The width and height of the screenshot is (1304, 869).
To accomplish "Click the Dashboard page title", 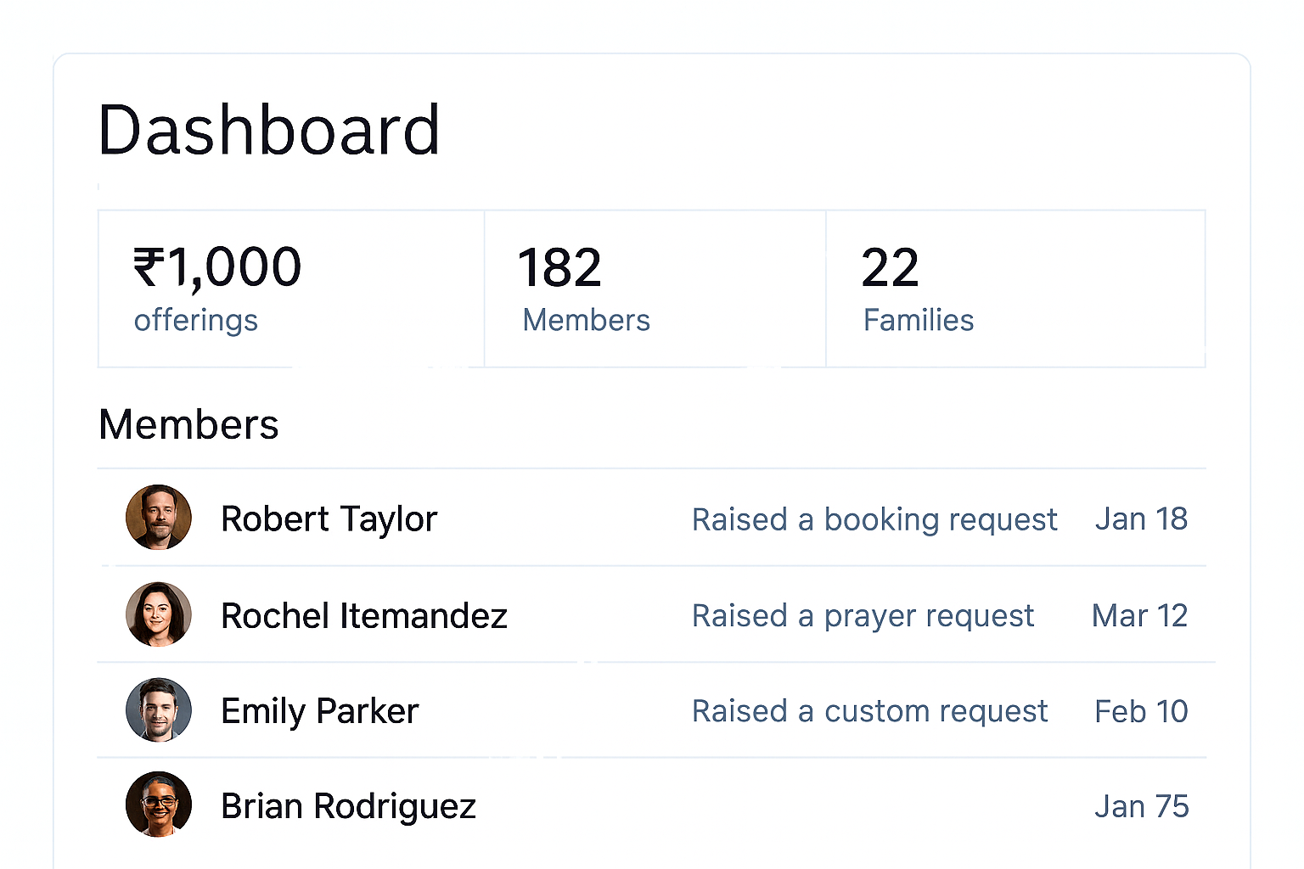I will point(269,130).
